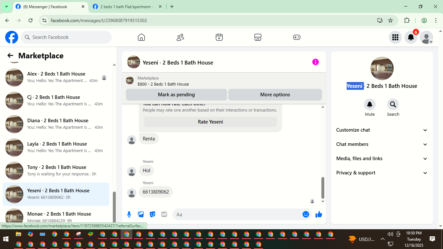Open the Cj · 2 Beds 1 Bath House chat
The height and width of the screenshot is (249, 443).
[x=56, y=101]
